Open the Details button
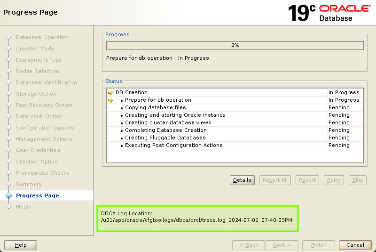The image size is (376, 252). pyautogui.click(x=242, y=180)
